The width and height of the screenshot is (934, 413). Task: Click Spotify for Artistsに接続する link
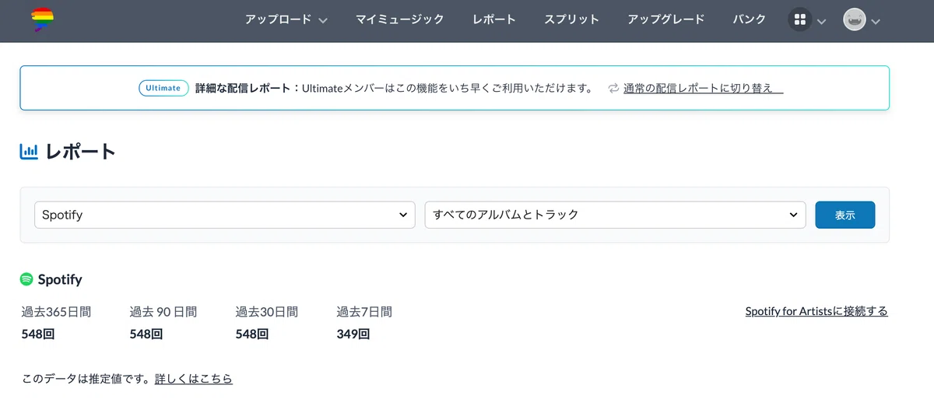click(x=816, y=311)
